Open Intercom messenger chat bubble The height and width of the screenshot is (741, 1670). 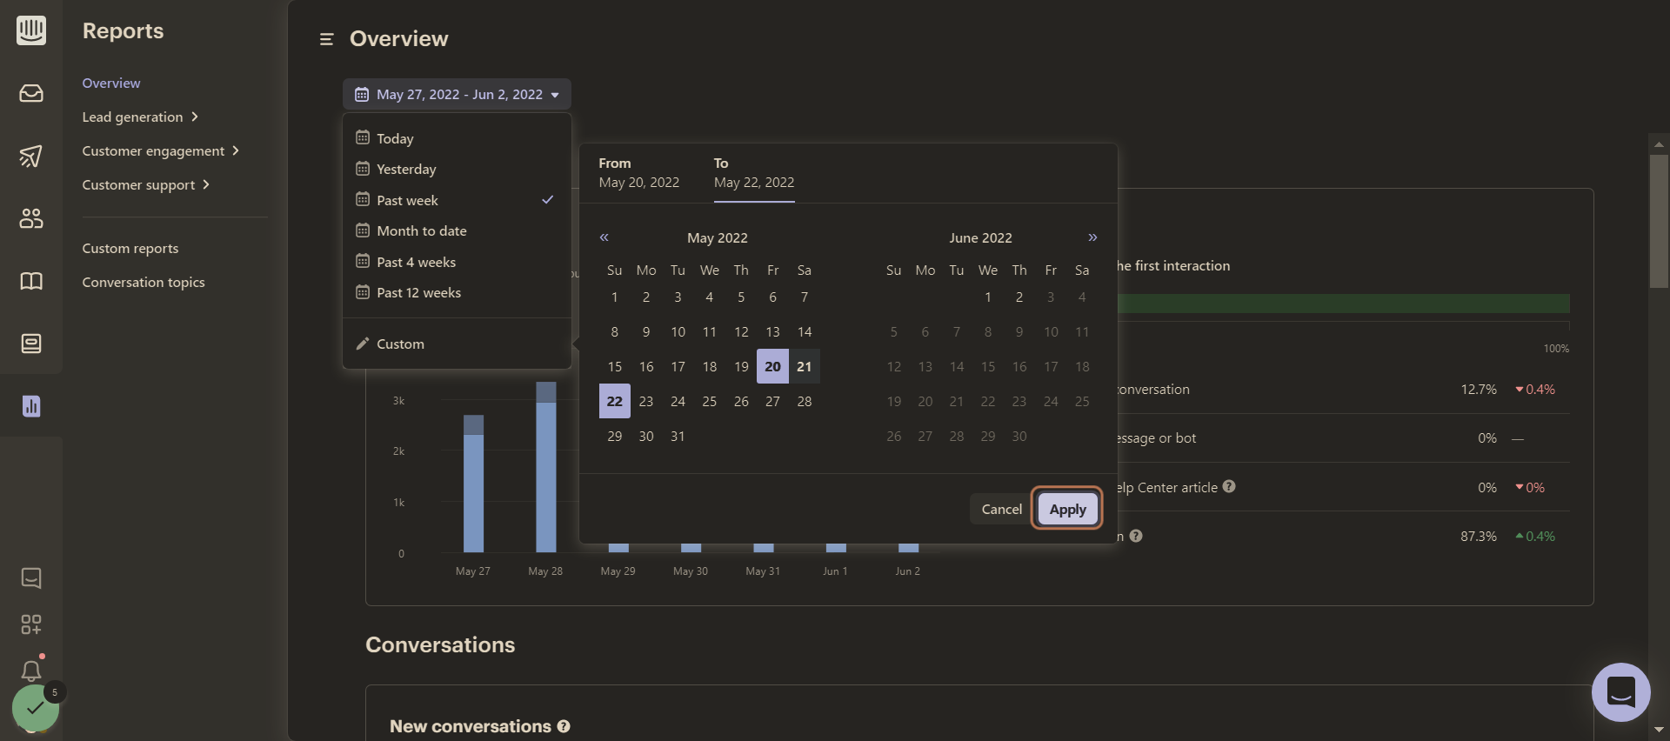[x=1620, y=692]
